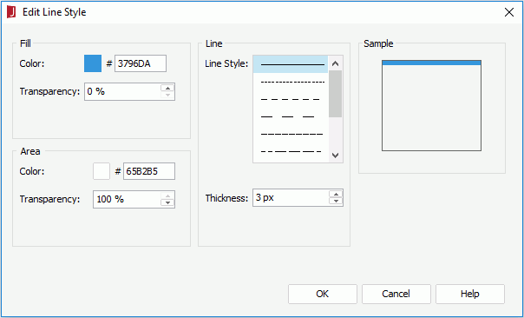524x318 pixels.
Task: Select the dash-dot mixed line style
Action: coord(291,152)
